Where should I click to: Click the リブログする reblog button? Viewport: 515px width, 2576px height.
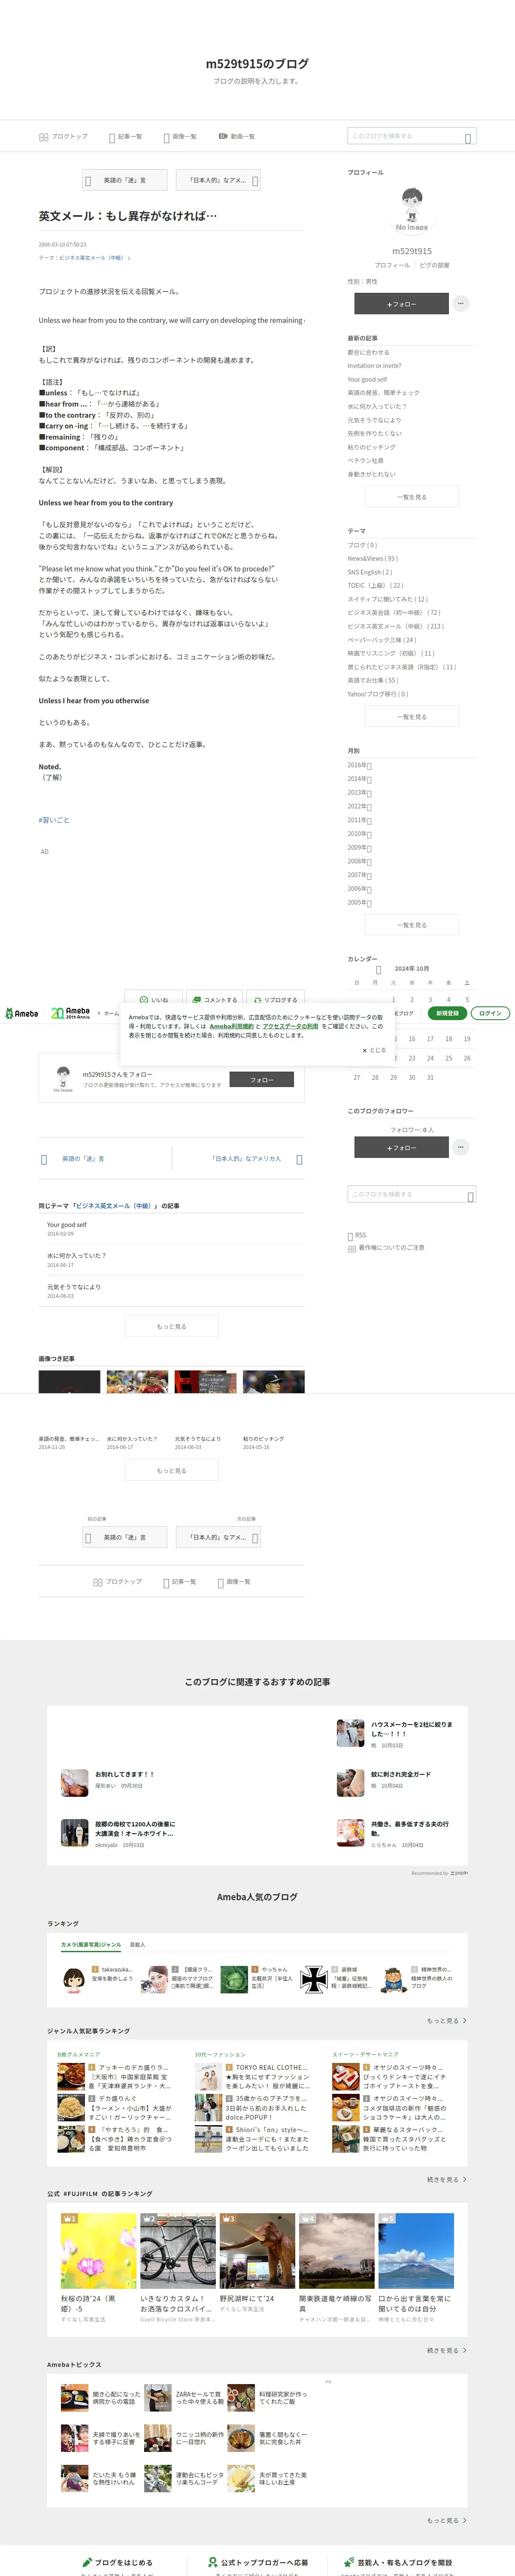(275, 999)
